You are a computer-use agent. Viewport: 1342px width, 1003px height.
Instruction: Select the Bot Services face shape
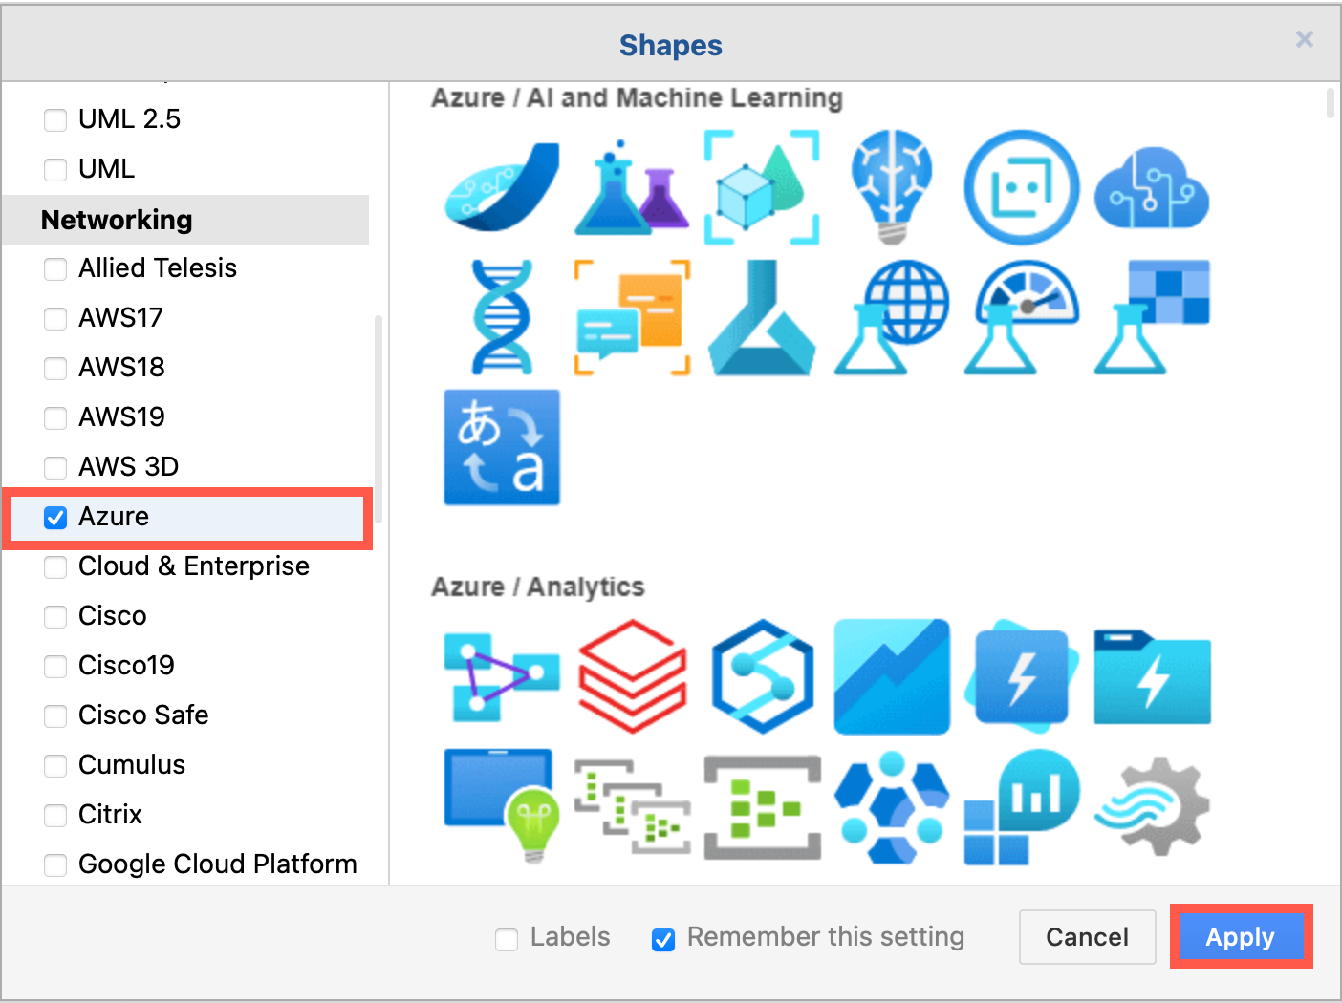pos(1022,186)
